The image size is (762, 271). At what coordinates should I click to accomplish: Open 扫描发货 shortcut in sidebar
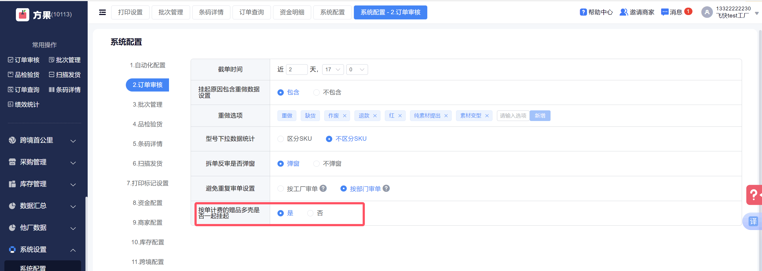64,75
